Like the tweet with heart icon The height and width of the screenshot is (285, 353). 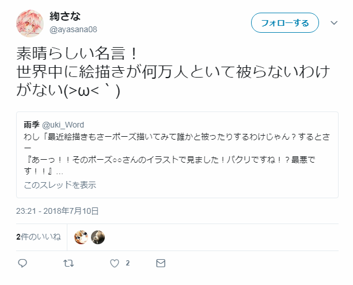point(115,263)
